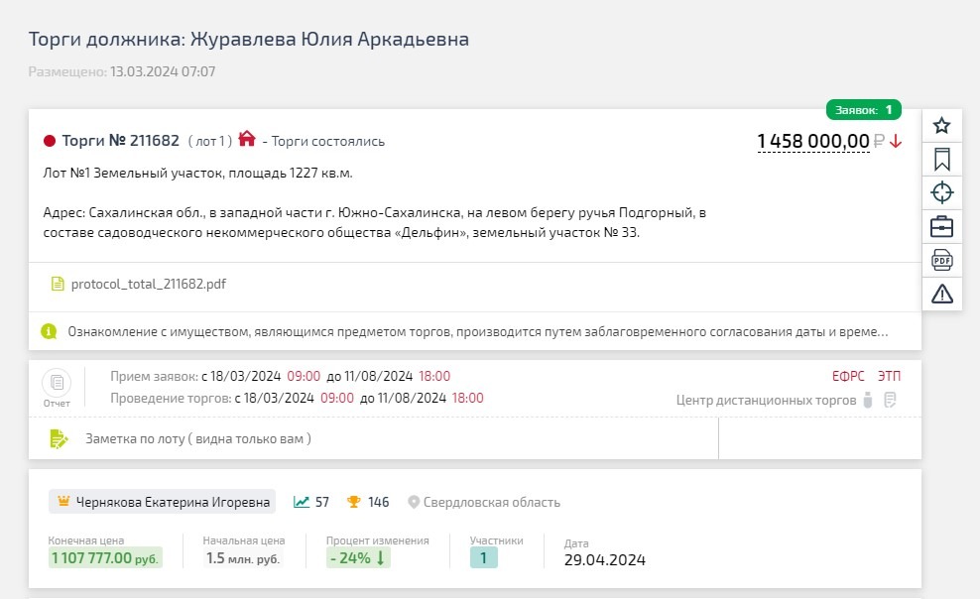Click the crosshair target icon
980x599 pixels.
coord(942,192)
